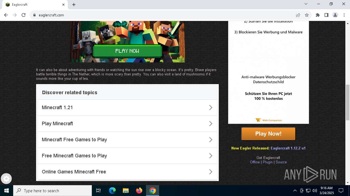Image resolution: width=350 pixels, height=196 pixels.
Task: Open a new browser tab
Action: click(74, 5)
